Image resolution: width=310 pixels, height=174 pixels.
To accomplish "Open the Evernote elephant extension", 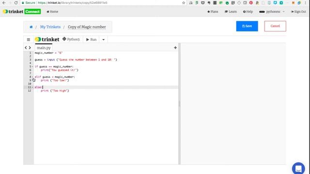I will coord(209,3).
